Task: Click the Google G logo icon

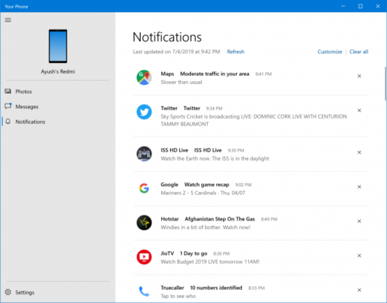Action: point(144,188)
